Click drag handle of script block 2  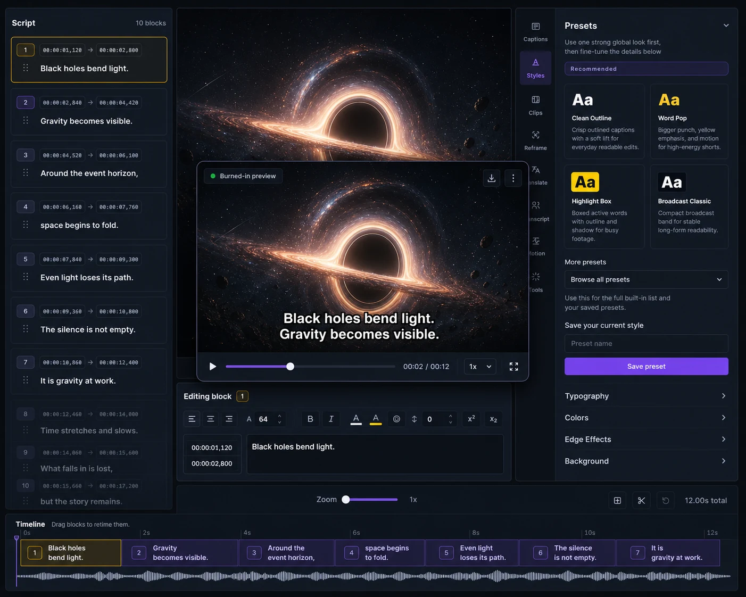click(26, 121)
